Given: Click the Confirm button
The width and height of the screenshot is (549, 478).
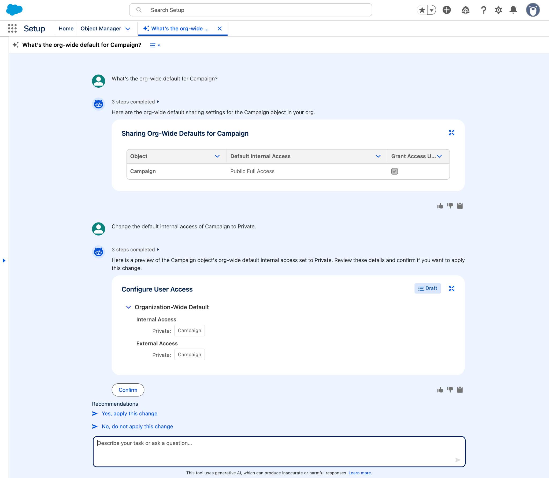Looking at the screenshot, I should (128, 390).
